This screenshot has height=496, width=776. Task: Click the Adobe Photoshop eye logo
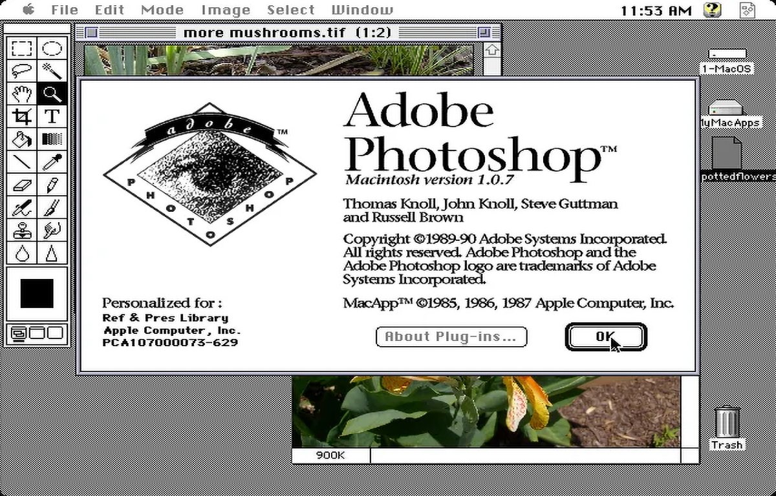tap(210, 174)
